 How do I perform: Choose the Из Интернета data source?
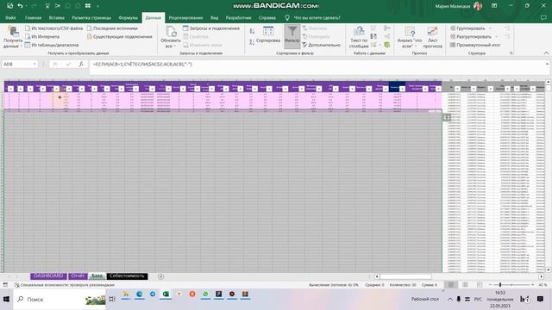(42, 36)
